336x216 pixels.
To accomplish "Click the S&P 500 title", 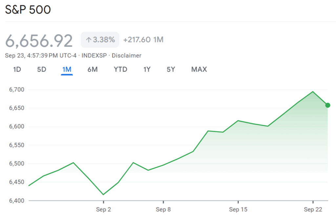I will [x=28, y=10].
